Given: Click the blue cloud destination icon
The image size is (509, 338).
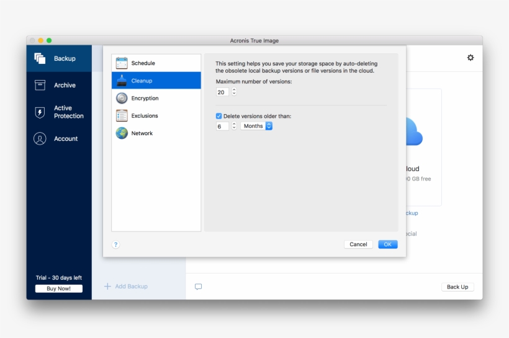Looking at the screenshot, I should (x=414, y=131).
